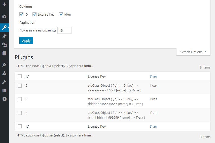Click the pagination number input field

coord(64,30)
